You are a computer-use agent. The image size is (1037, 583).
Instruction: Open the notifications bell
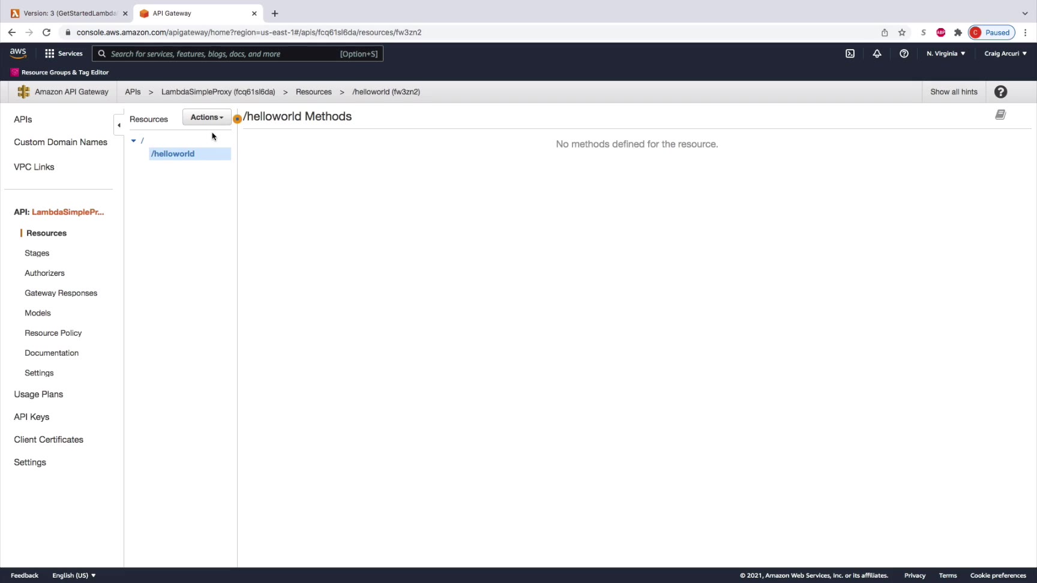tap(877, 53)
